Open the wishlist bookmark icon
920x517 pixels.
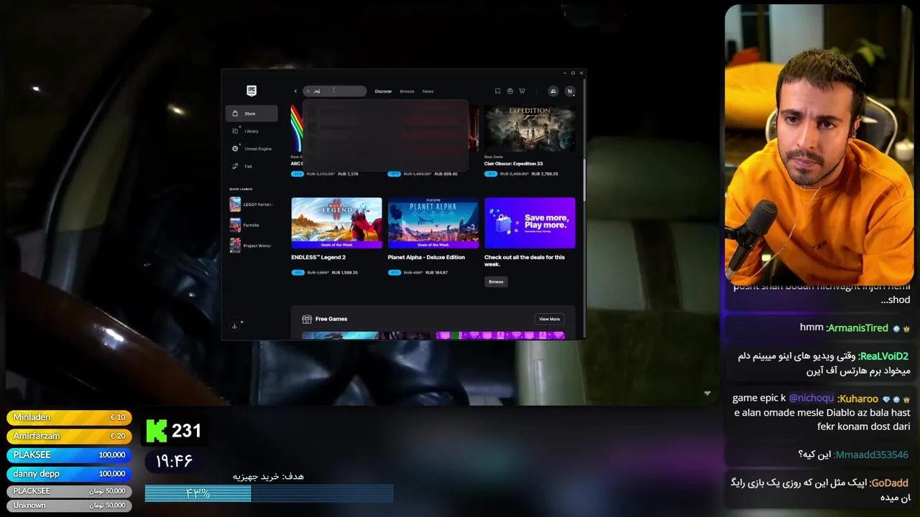[497, 91]
